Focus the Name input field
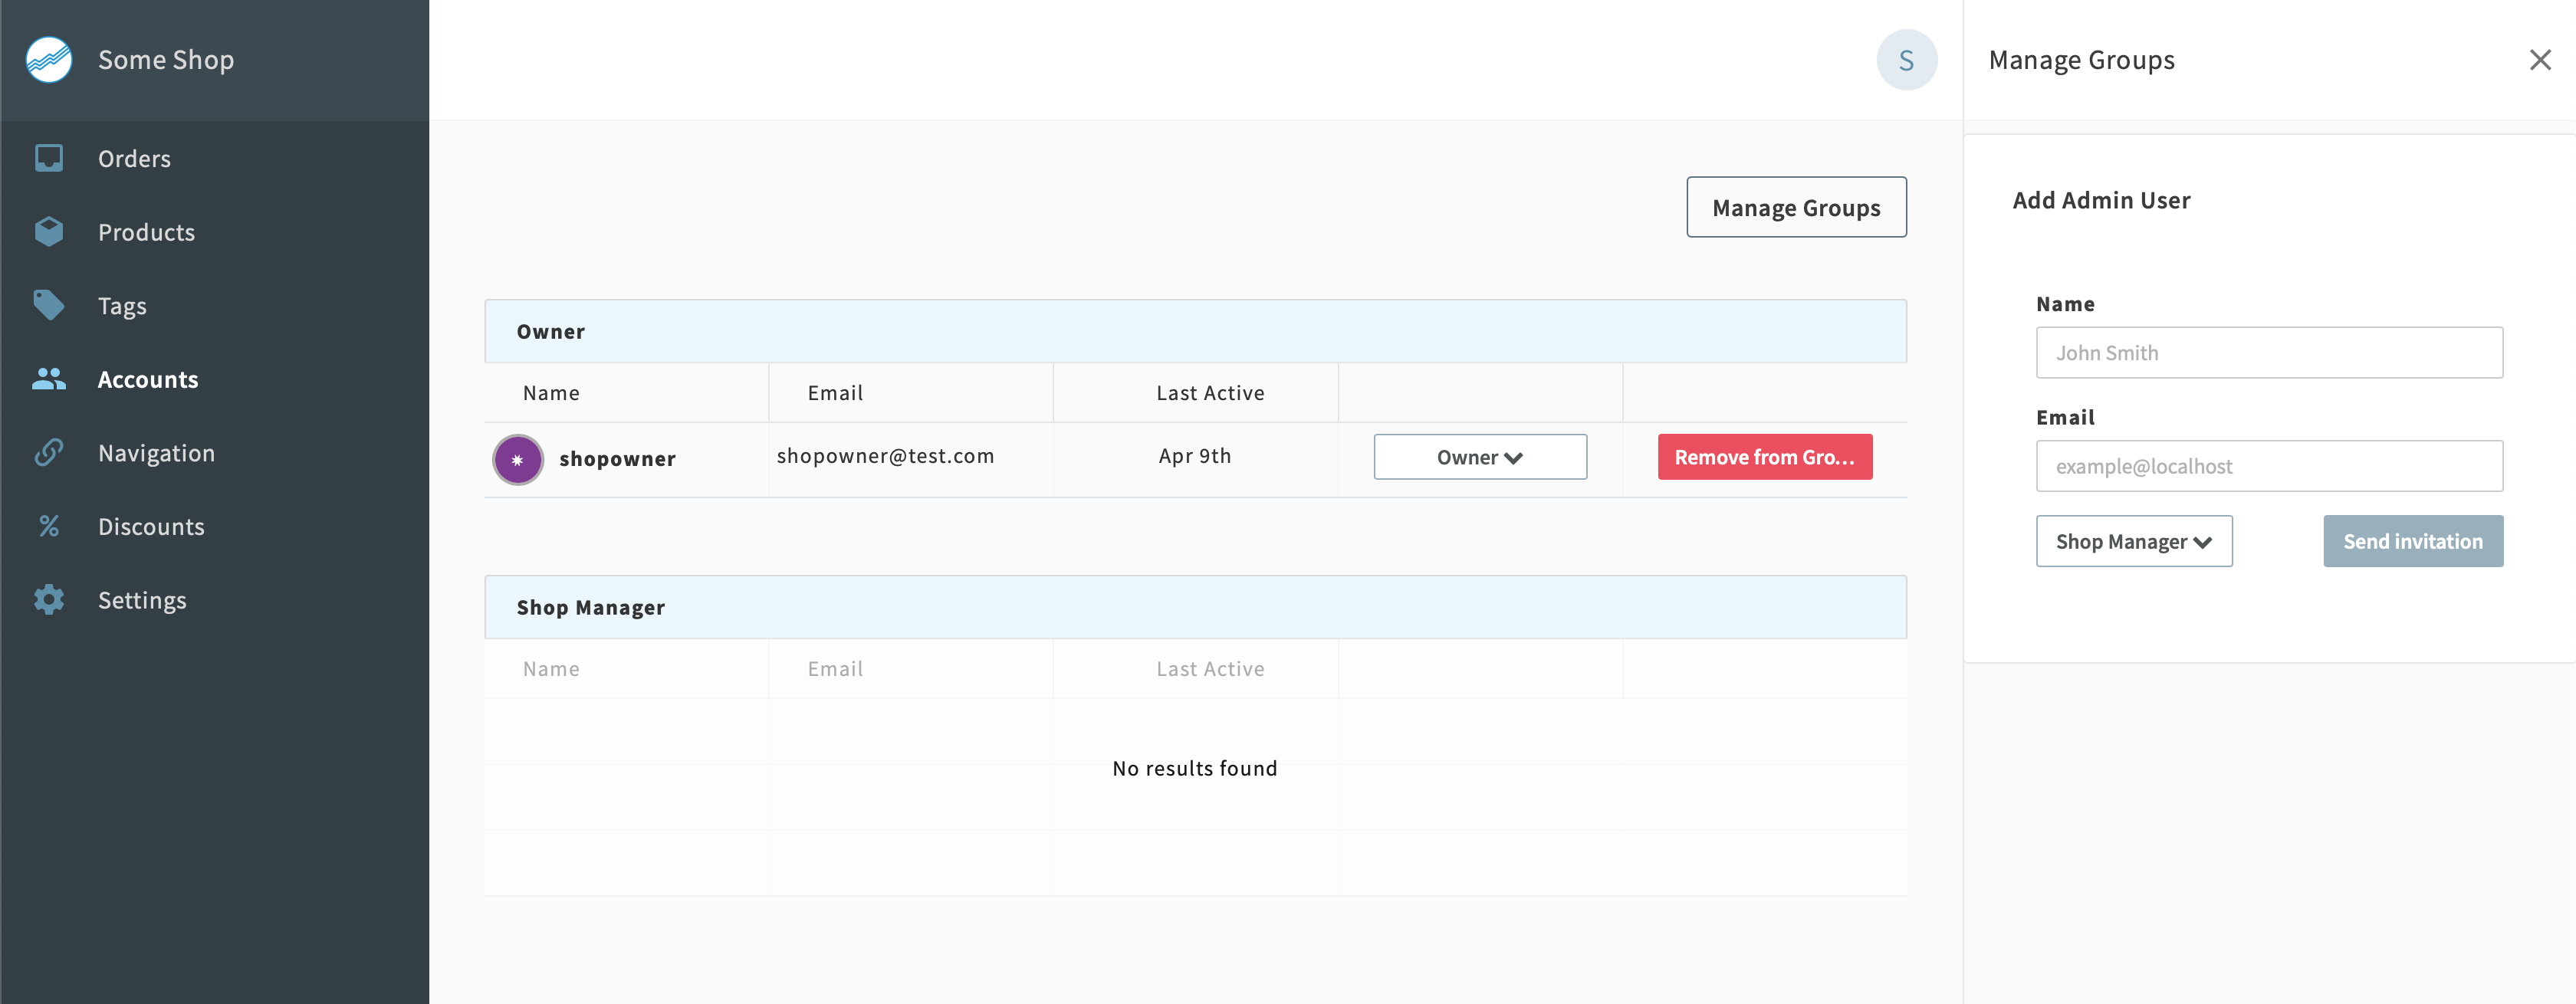This screenshot has height=1004, width=2576. tap(2268, 353)
